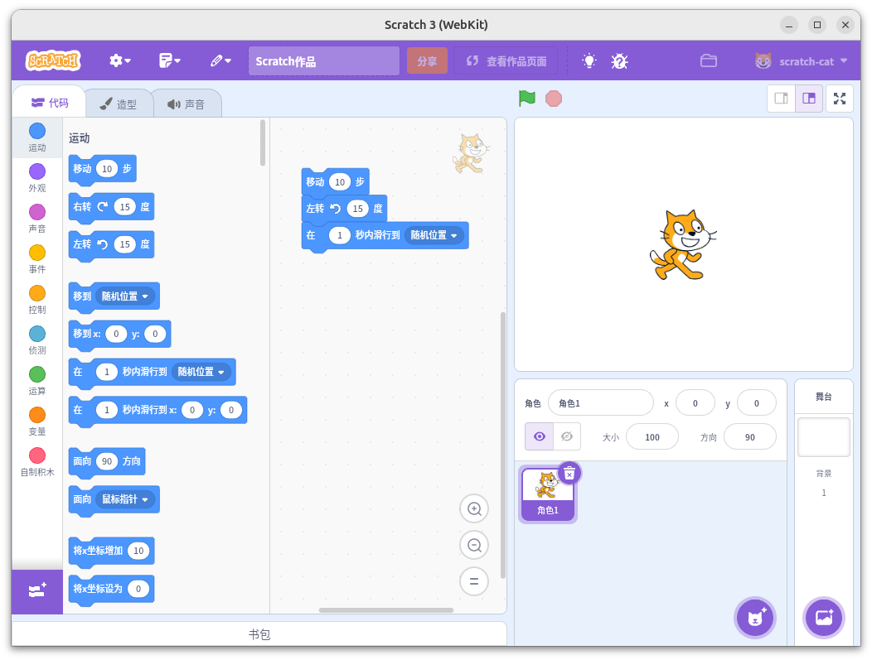Click the sprite y coordinate field
Image resolution: width=872 pixels, height=660 pixels.
(x=756, y=403)
